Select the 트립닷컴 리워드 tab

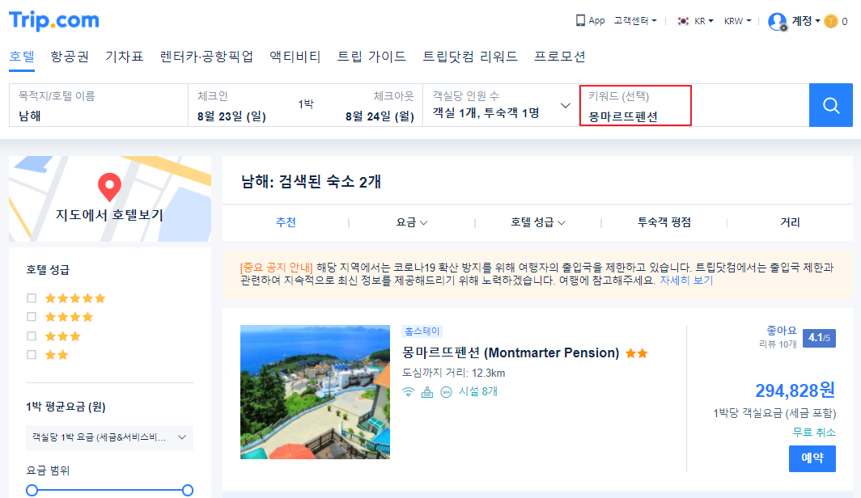pyautogui.click(x=470, y=57)
